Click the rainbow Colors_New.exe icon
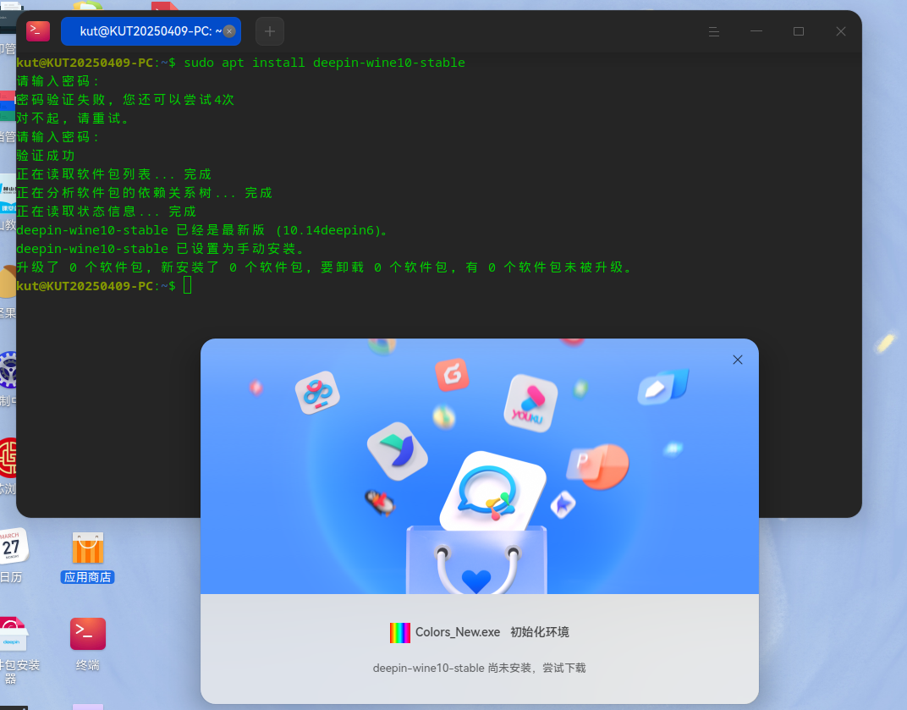 tap(399, 632)
